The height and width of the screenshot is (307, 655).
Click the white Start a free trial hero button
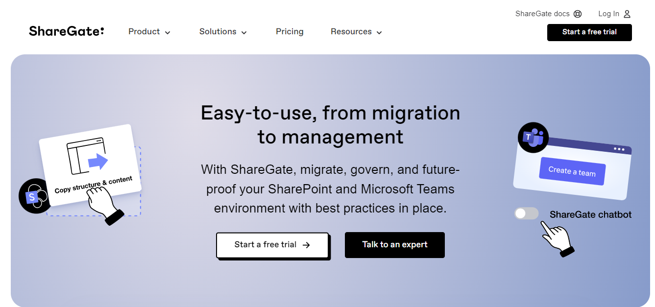(272, 245)
